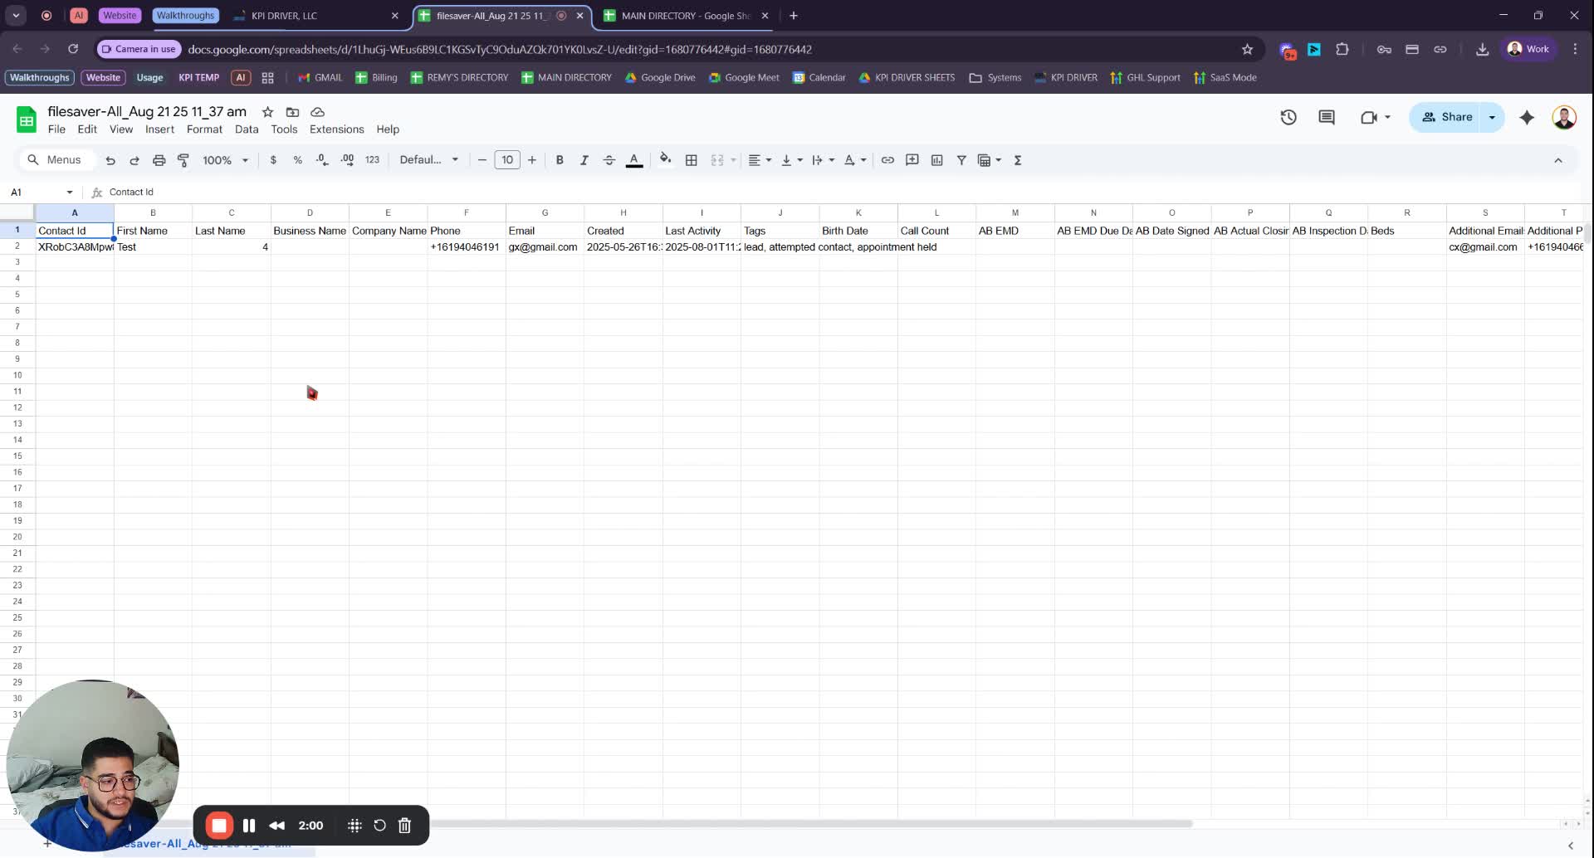The width and height of the screenshot is (1594, 858).
Task: Insert a link with the link icon
Action: [x=887, y=160]
